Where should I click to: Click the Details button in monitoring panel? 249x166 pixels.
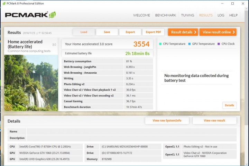coord(230,105)
